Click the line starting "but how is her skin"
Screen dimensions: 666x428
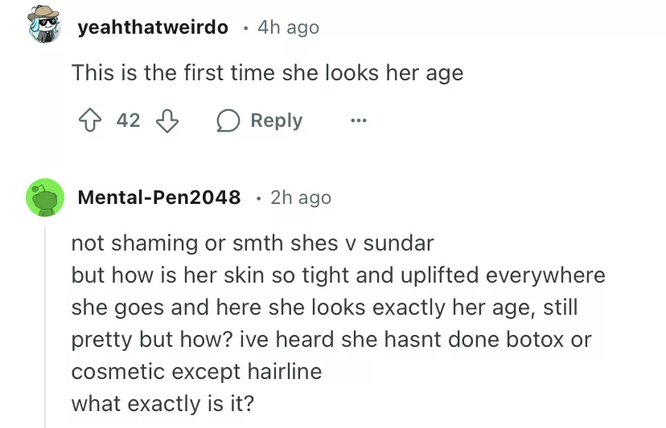(338, 275)
